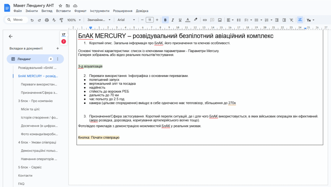Viewport: 331px width, 187px height.
Task: Select the Лендинг tab
Action: coord(35,59)
